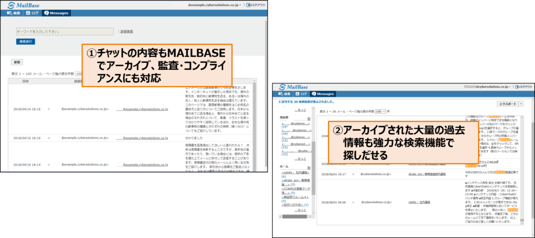Open 詳細検索 advanced search link

coord(126,31)
